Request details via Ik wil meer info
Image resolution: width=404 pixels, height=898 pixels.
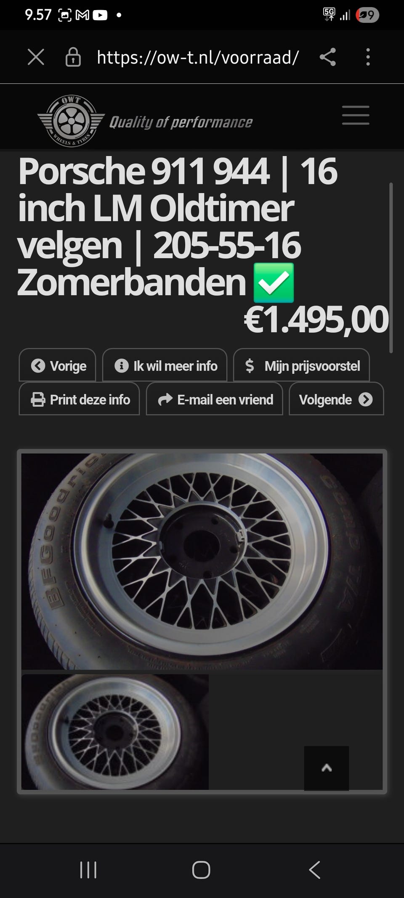165,365
